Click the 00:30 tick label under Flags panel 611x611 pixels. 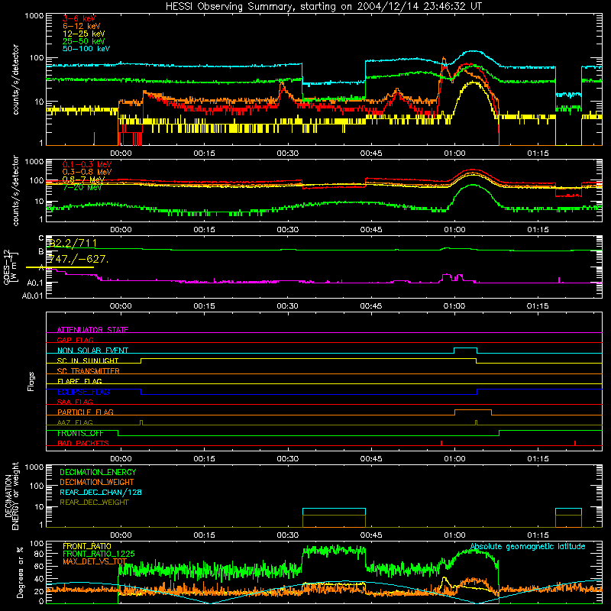(x=288, y=459)
